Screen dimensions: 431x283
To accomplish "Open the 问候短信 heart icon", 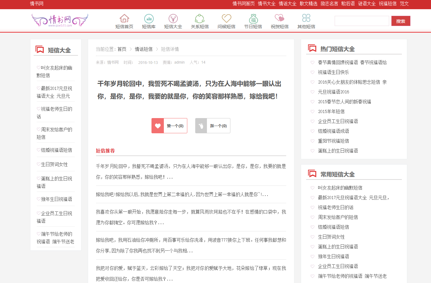I will (226, 18).
